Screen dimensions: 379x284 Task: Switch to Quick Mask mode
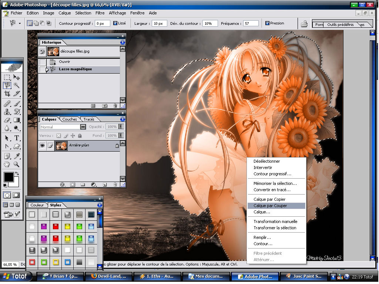coord(16,195)
